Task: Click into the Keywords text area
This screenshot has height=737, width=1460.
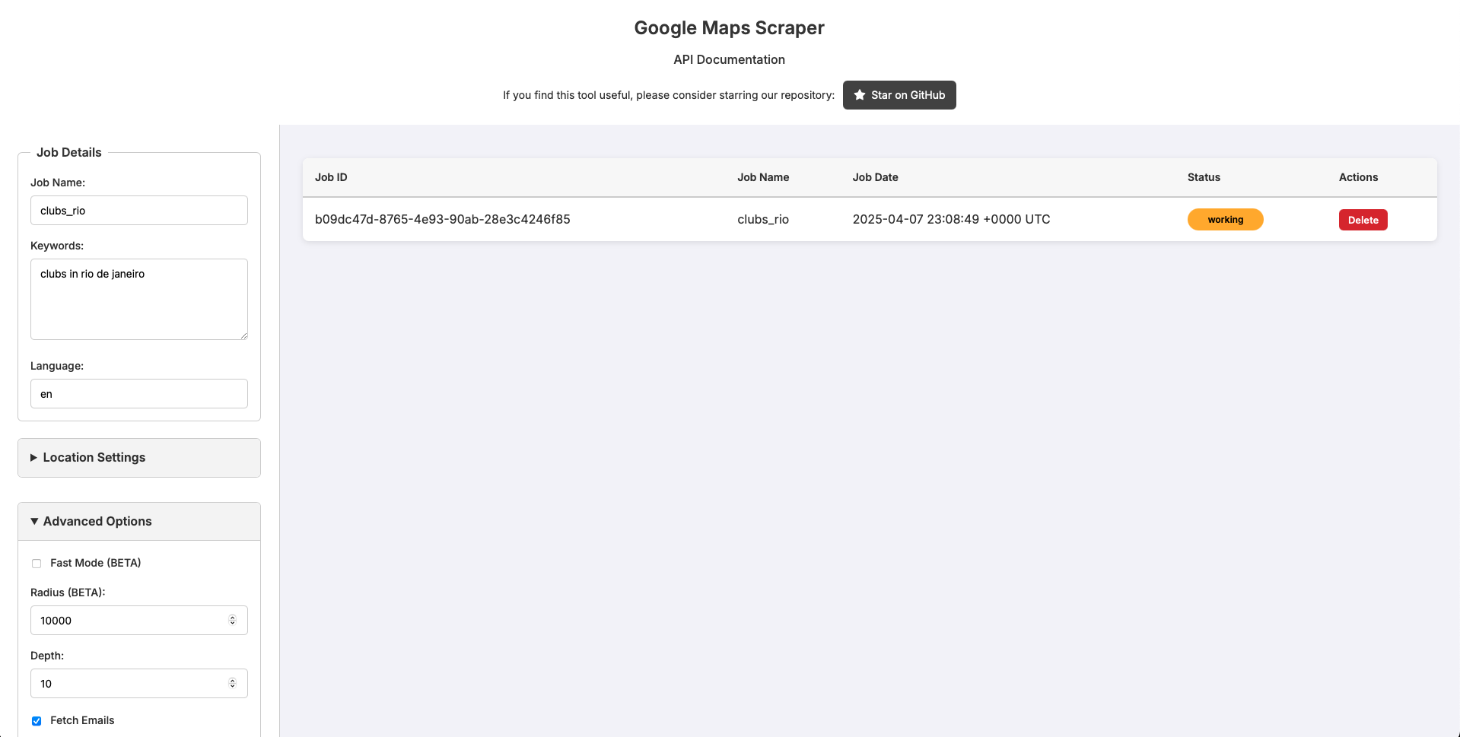Action: tap(139, 299)
